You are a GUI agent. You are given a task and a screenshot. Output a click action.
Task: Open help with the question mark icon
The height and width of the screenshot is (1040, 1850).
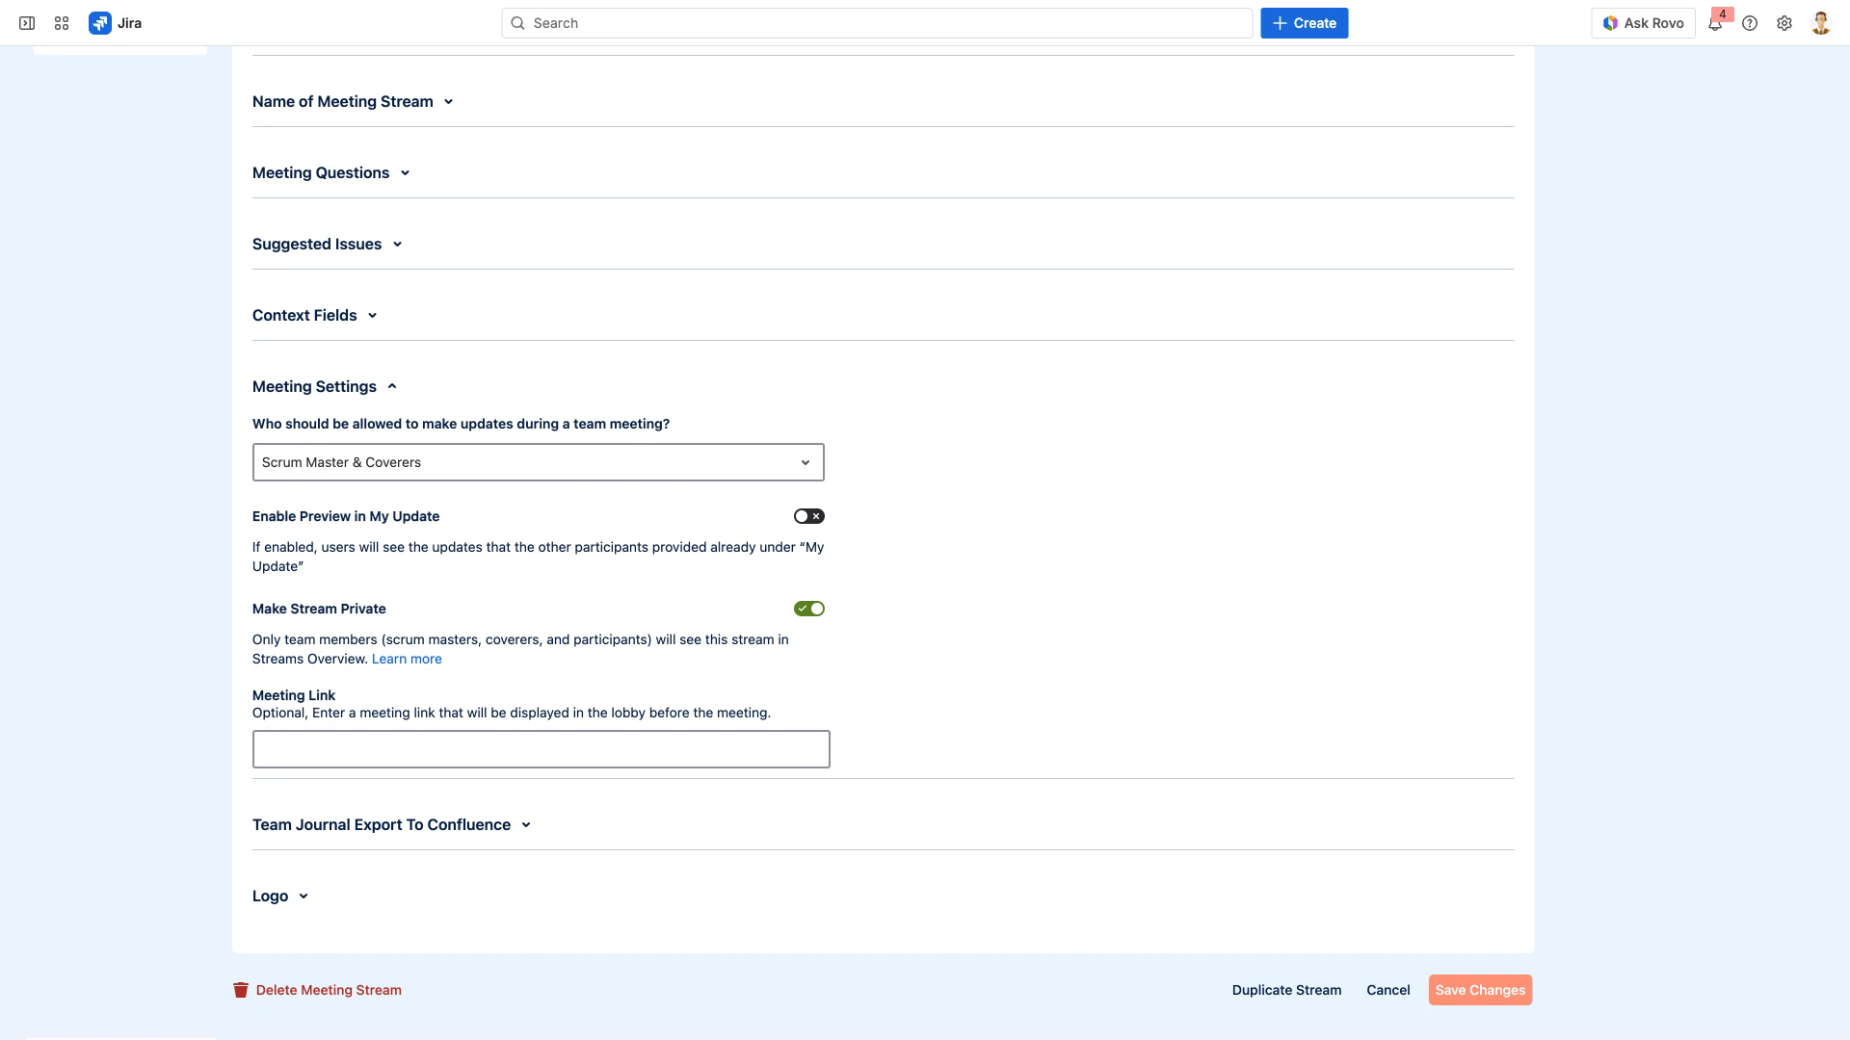coord(1751,22)
